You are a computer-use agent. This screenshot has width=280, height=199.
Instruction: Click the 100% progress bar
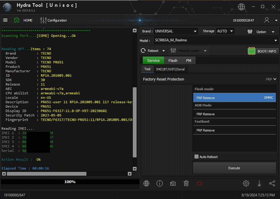point(70,182)
